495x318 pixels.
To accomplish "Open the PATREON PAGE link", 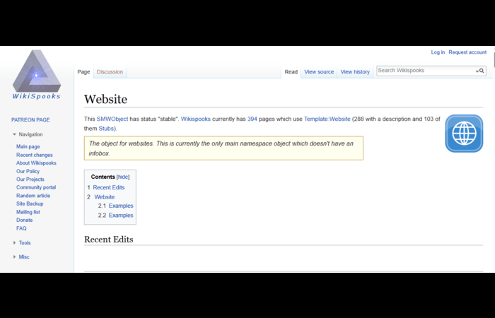I will 30,120.
